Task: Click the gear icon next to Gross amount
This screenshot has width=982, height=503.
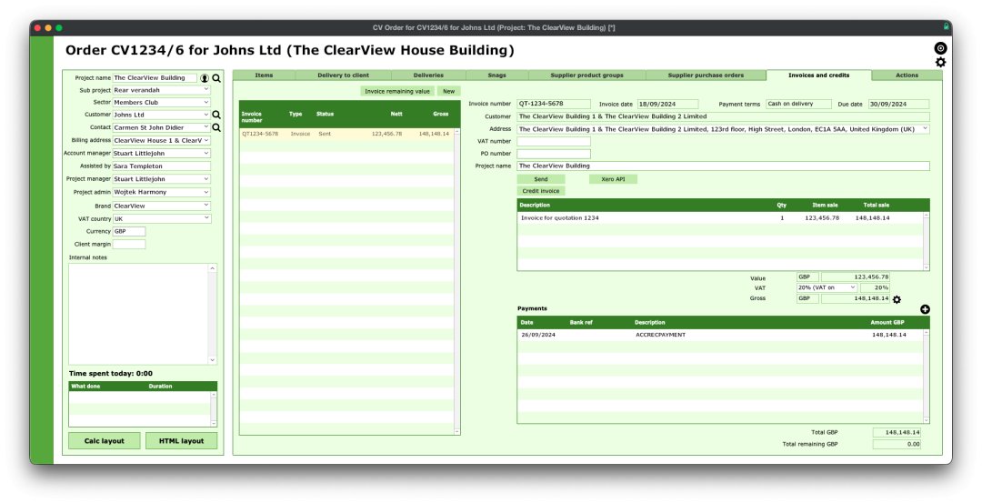Action: click(x=897, y=299)
